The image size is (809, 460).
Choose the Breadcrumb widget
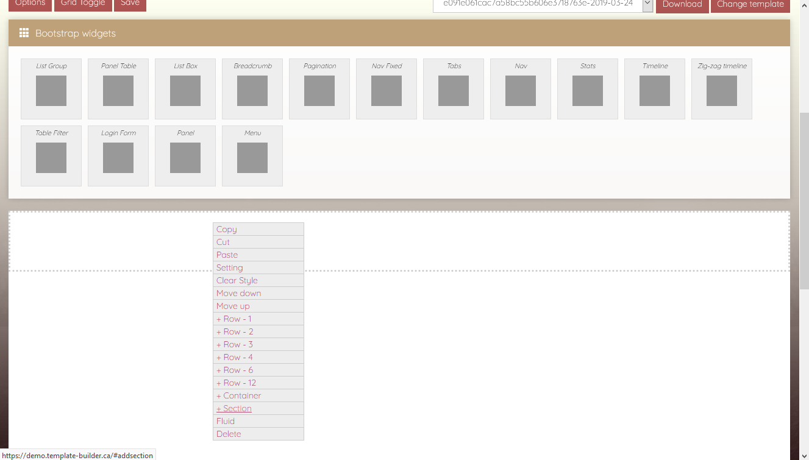coord(252,90)
